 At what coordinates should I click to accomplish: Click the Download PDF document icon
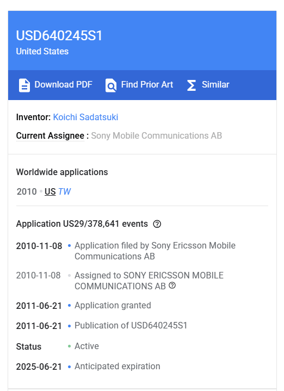[24, 85]
